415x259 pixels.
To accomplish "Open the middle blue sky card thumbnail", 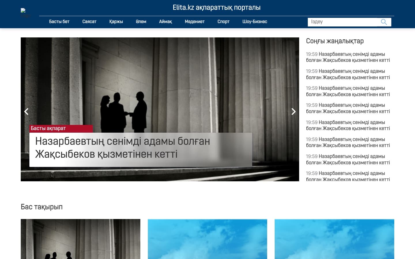I will point(207,239).
